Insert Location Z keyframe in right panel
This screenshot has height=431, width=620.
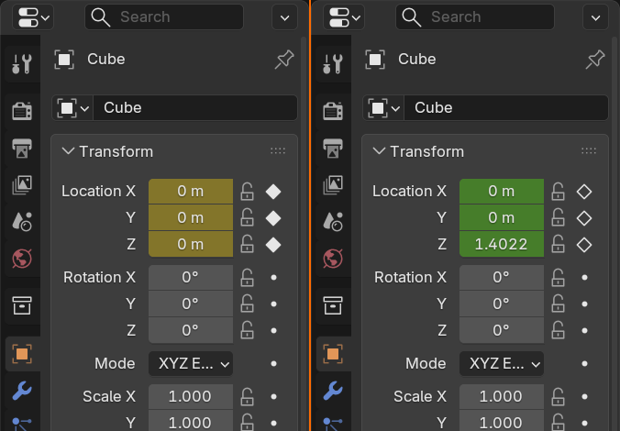584,245
